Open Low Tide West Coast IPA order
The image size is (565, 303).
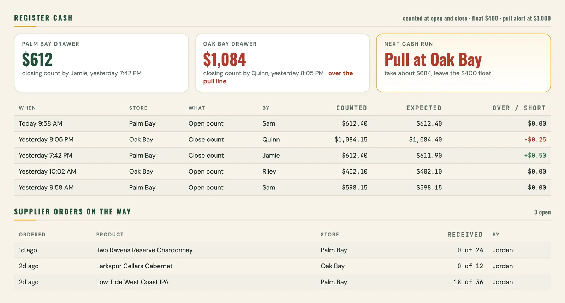(x=282, y=282)
